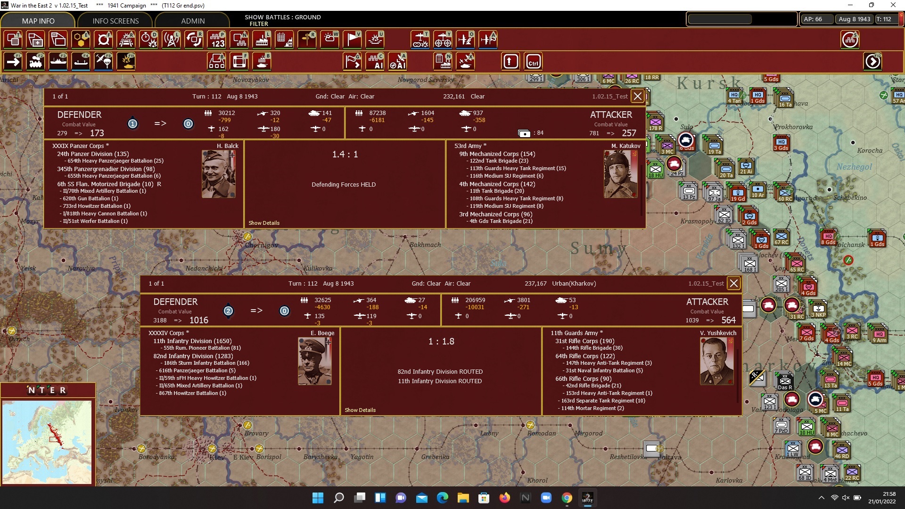This screenshot has width=905, height=509.
Task: Open the Windows Start menu
Action: (318, 498)
